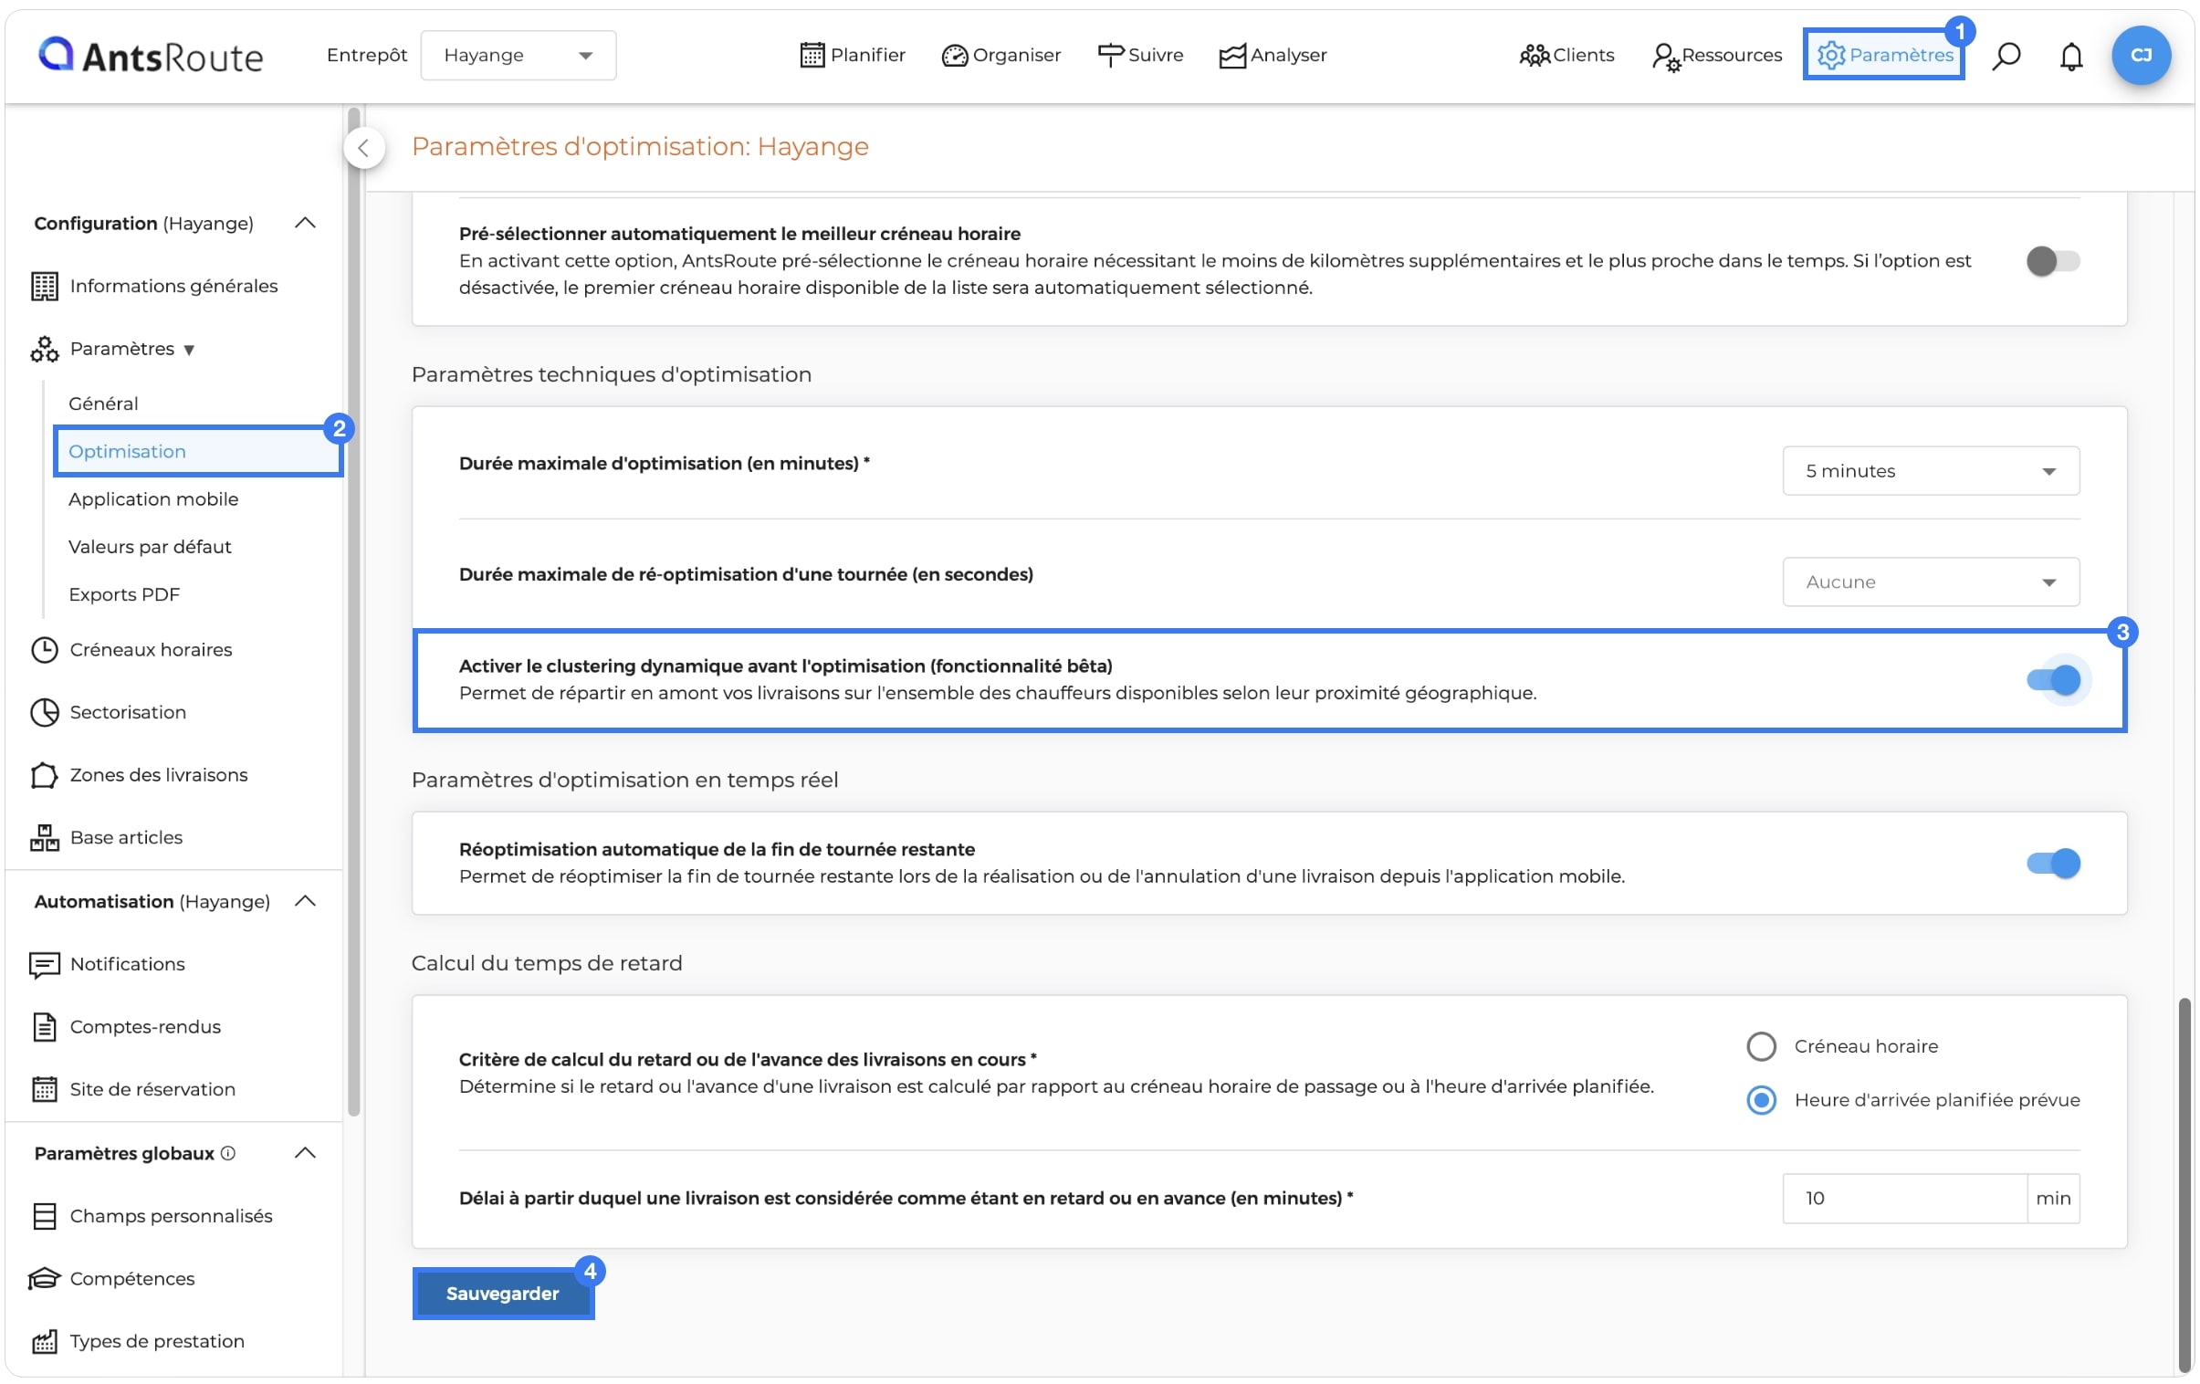Click the Sauvegarder button
2200x1384 pixels.
click(x=502, y=1294)
